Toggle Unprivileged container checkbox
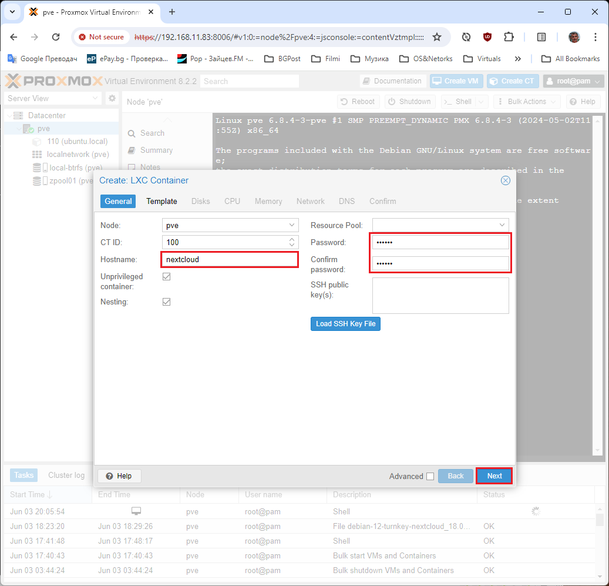 click(167, 277)
